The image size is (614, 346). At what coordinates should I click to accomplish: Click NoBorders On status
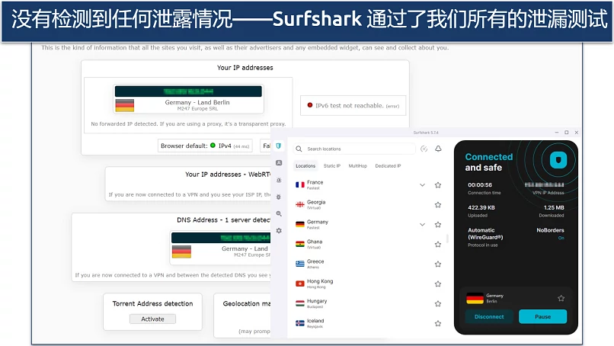(x=550, y=233)
